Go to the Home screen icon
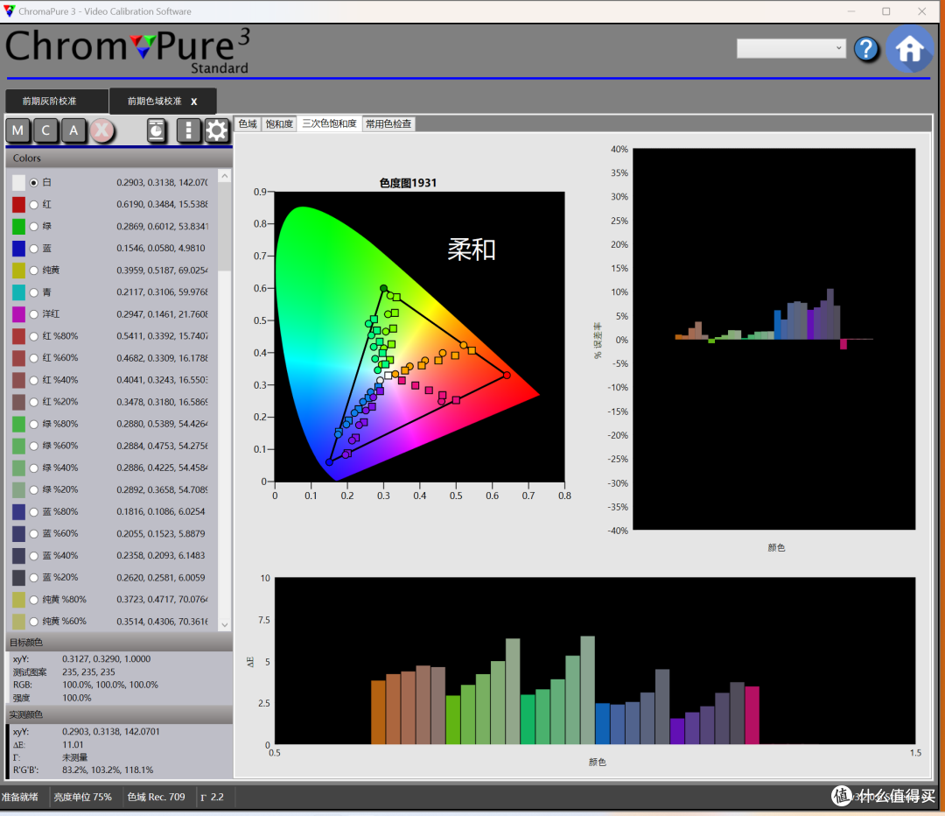The width and height of the screenshot is (945, 816). pyautogui.click(x=909, y=49)
